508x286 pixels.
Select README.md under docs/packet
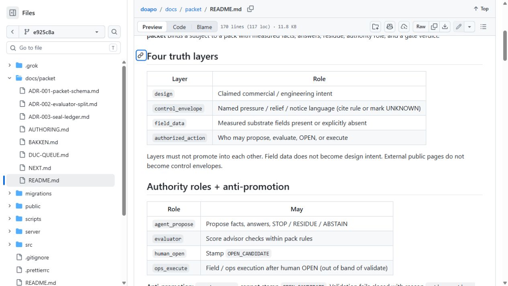(x=60, y=180)
